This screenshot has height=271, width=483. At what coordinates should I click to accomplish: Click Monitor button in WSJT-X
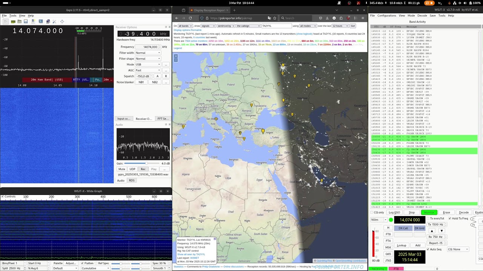point(429,212)
